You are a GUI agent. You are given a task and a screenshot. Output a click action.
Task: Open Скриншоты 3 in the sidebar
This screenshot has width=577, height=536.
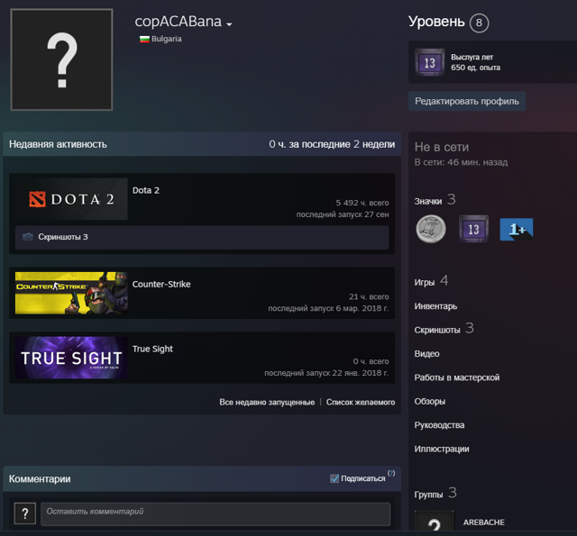444,329
